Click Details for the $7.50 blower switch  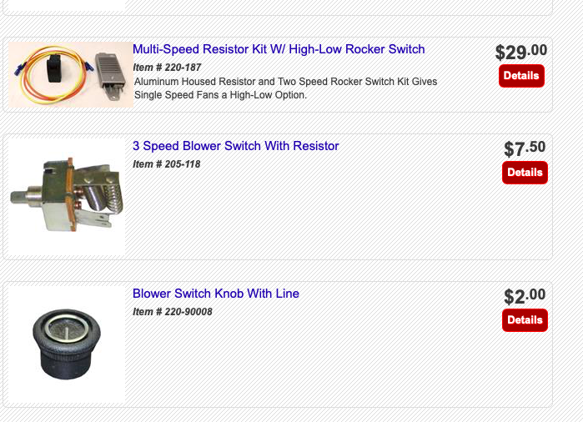tap(525, 173)
